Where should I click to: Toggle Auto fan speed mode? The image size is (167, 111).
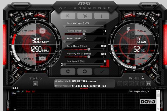105,66
